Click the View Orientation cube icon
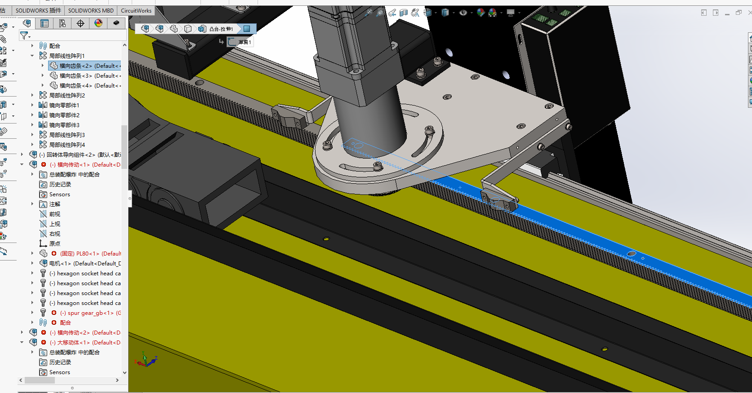 pos(427,13)
